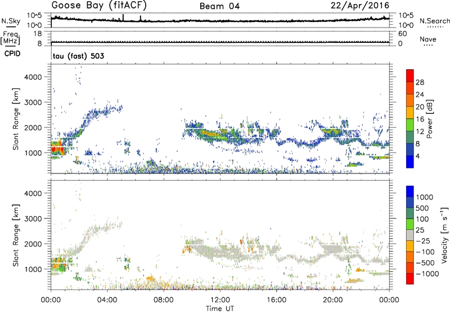Click the 'CPID' label
450x312 pixels.
coord(12,54)
